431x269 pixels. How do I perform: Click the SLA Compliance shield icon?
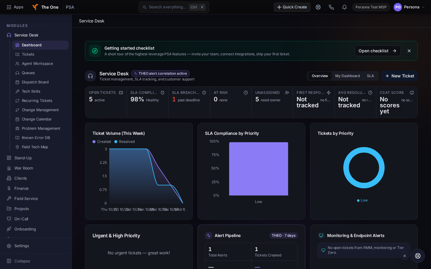click(x=163, y=93)
